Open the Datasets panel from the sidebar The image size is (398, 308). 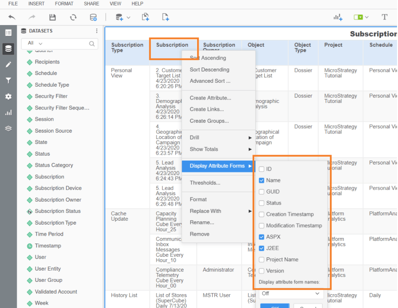pos(8,48)
